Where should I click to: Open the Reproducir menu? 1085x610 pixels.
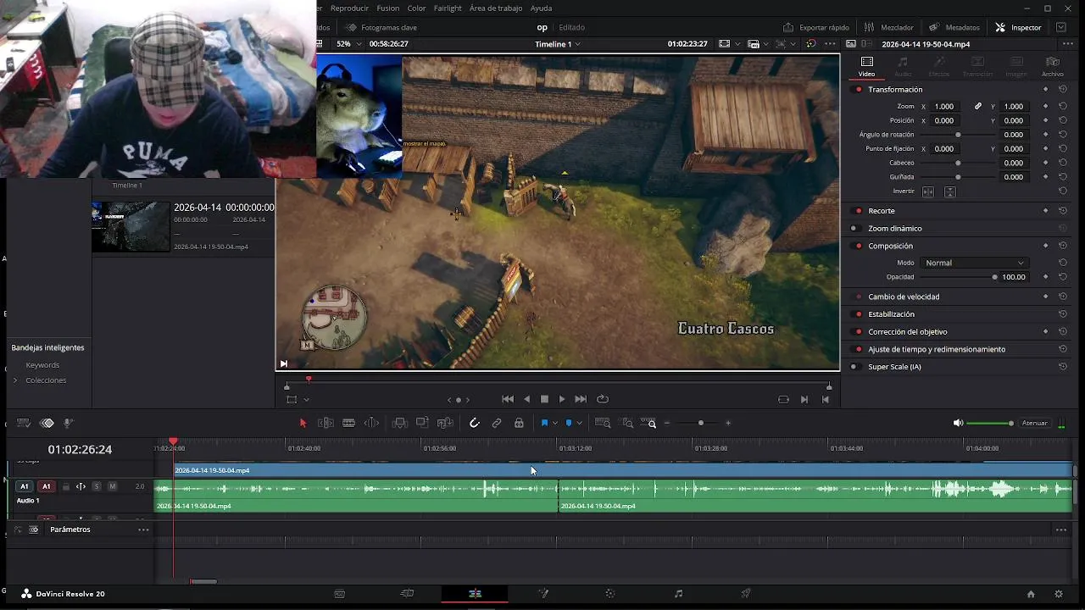349,8
